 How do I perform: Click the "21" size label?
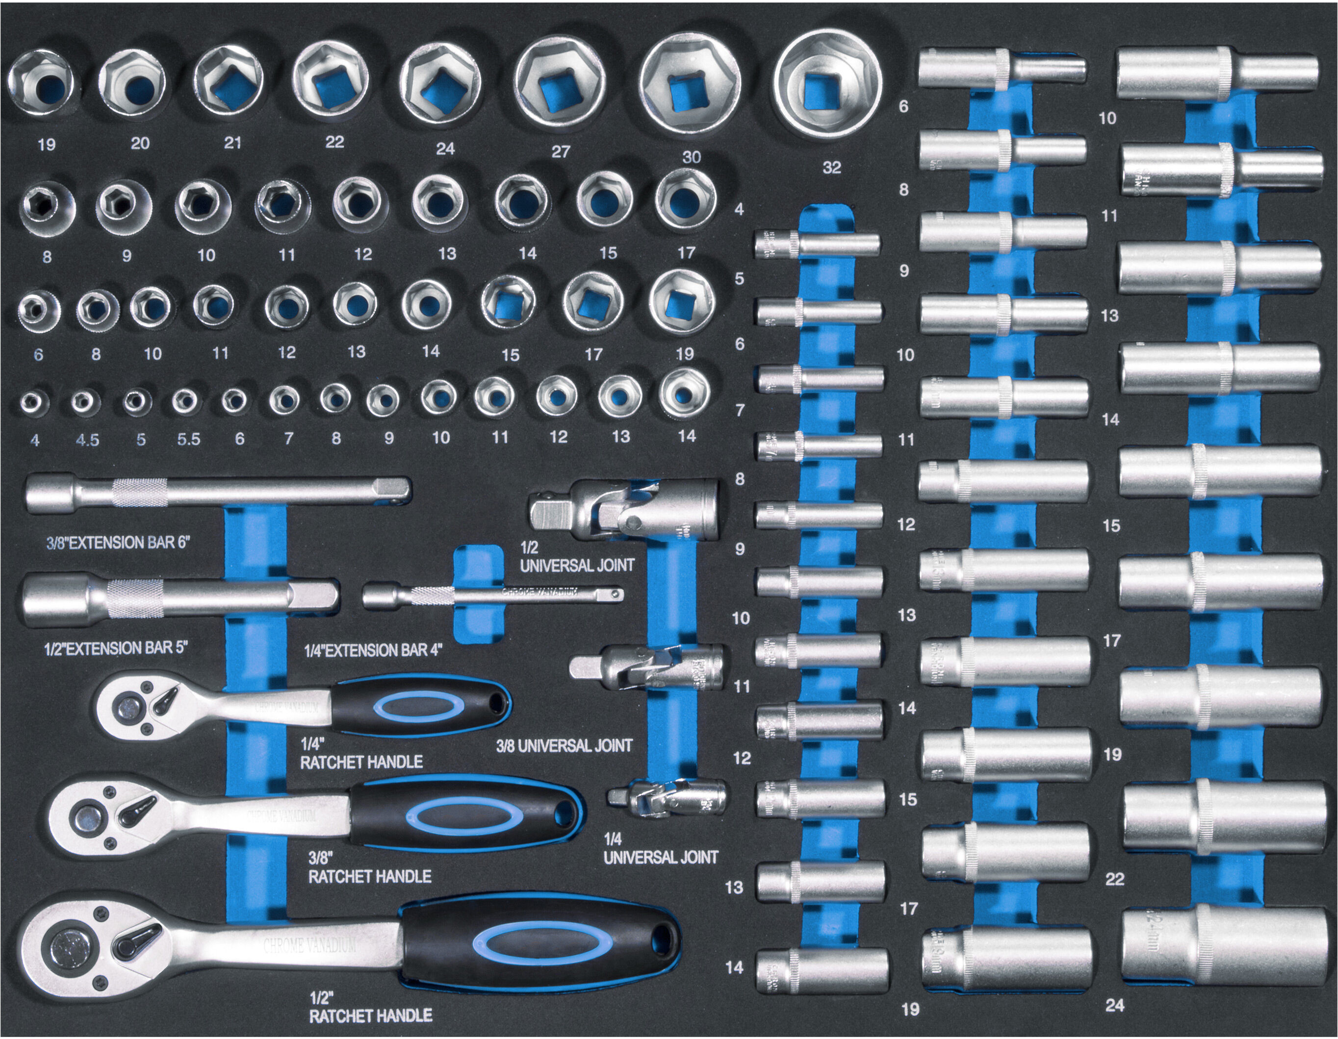click(x=233, y=143)
